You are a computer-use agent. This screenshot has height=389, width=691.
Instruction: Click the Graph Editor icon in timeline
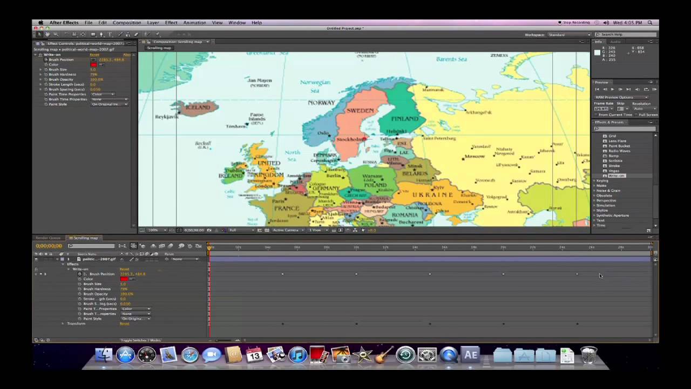tap(198, 246)
